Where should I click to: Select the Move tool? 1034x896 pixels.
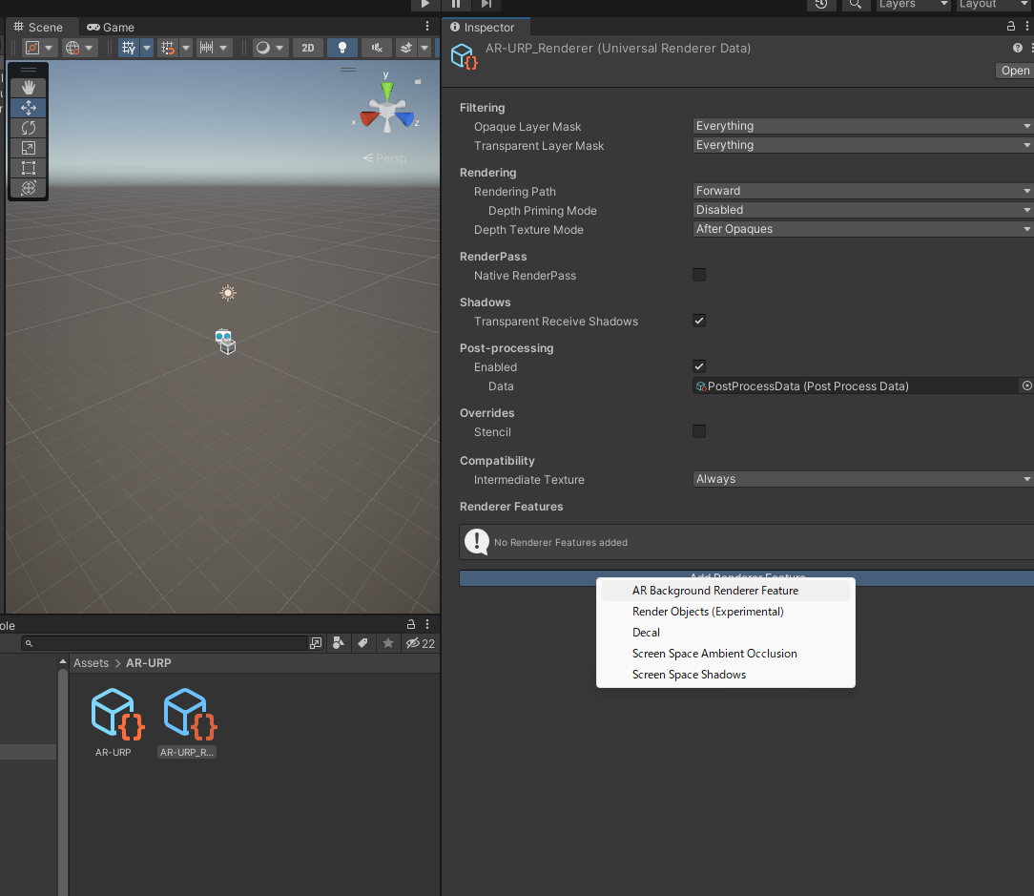(x=29, y=108)
